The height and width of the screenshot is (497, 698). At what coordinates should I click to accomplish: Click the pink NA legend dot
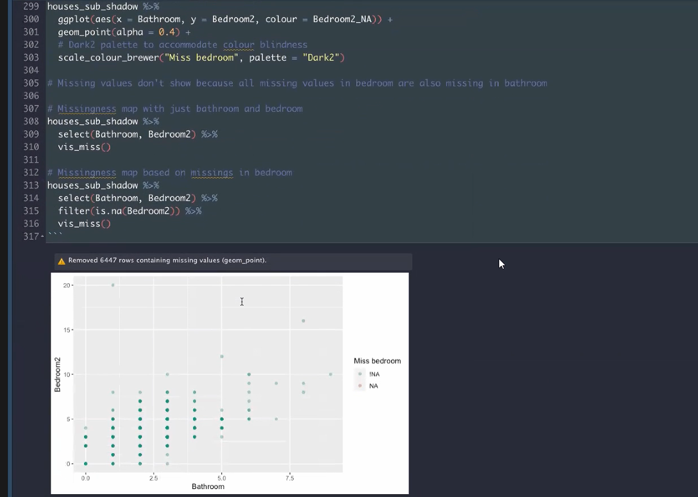click(360, 386)
